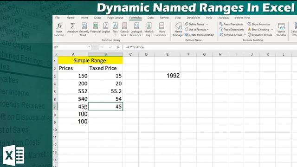Click the AutoSum sigma icon
Screen dimensions: 297x167
[x=72, y=26]
